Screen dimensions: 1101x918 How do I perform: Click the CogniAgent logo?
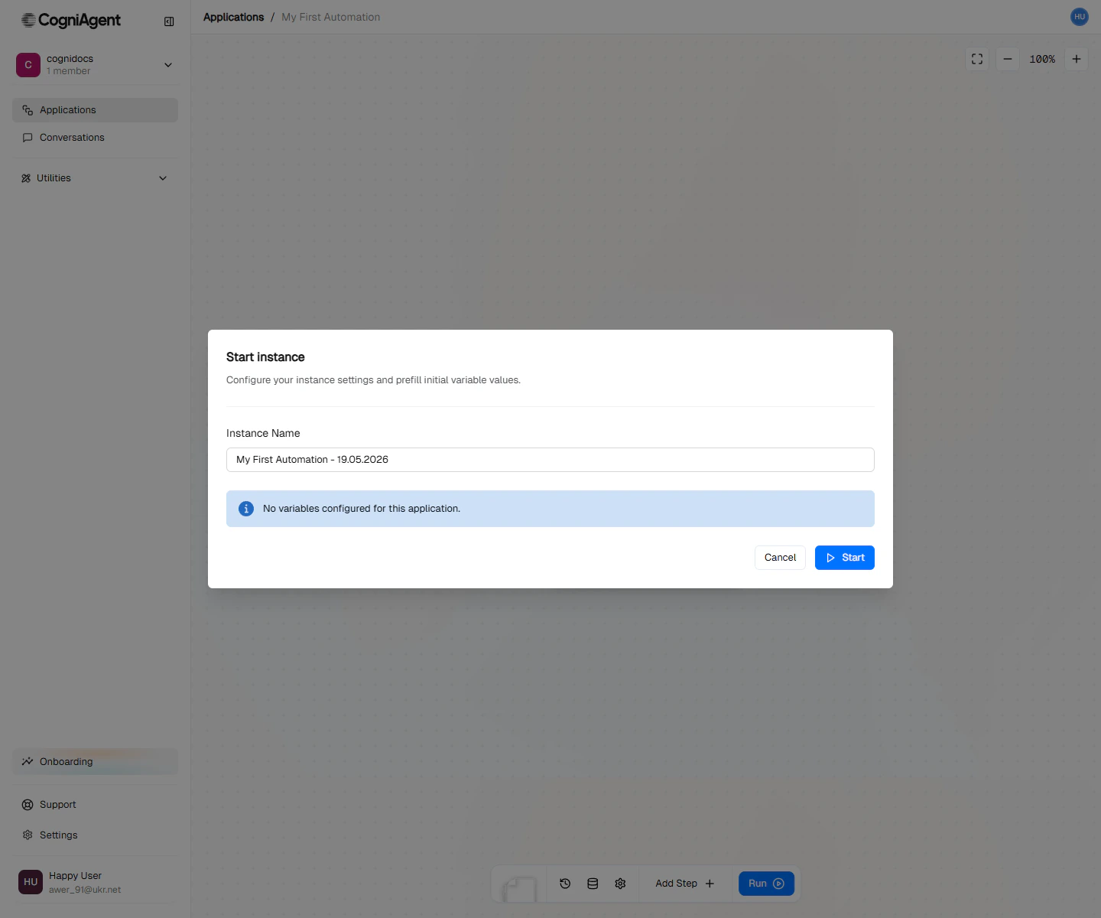coord(70,21)
